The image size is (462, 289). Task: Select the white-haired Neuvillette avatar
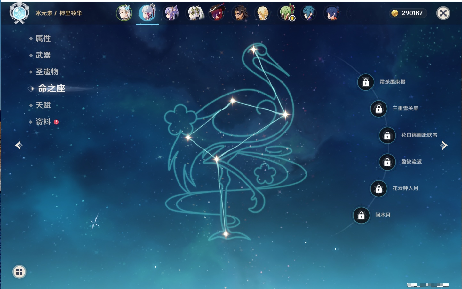124,13
